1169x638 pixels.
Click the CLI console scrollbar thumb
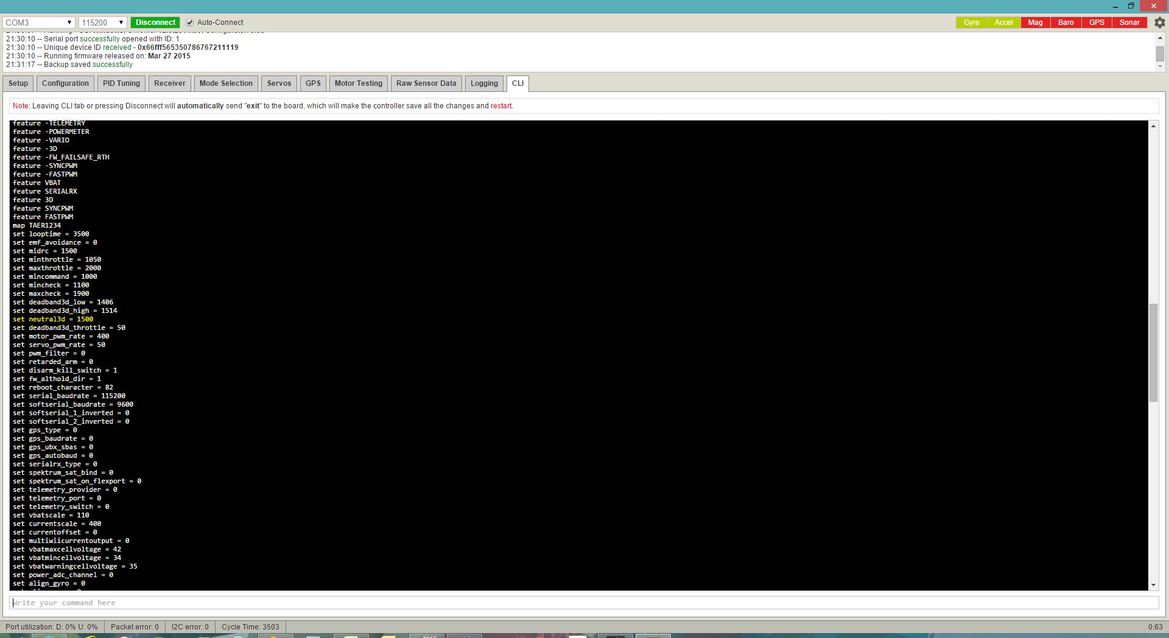click(1153, 353)
